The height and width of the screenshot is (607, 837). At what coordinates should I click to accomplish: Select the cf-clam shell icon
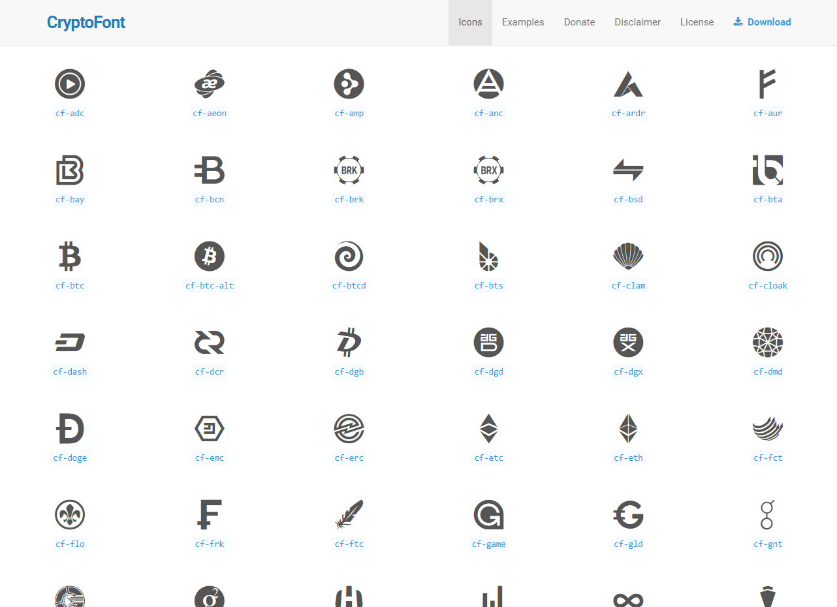tap(628, 256)
